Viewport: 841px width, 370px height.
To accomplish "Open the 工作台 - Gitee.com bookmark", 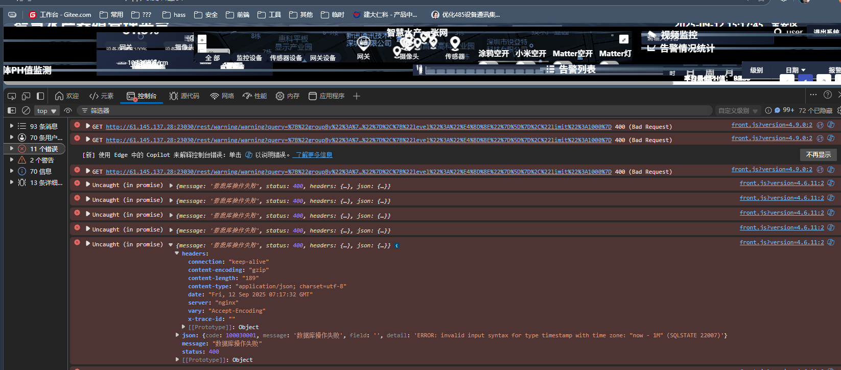I will (x=60, y=15).
